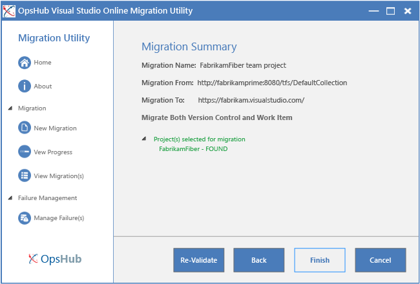This screenshot has width=420, height=284.
Task: Open the Home icon in sidebar
Action: pyautogui.click(x=25, y=63)
